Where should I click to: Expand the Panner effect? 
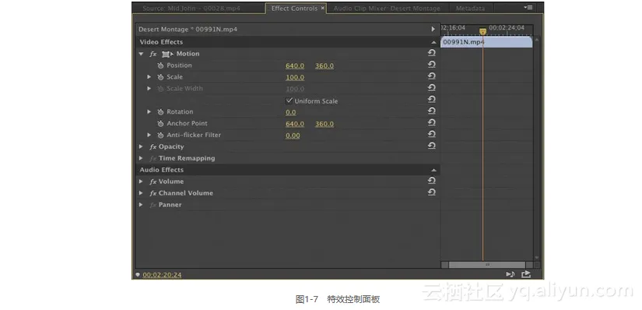coord(141,204)
